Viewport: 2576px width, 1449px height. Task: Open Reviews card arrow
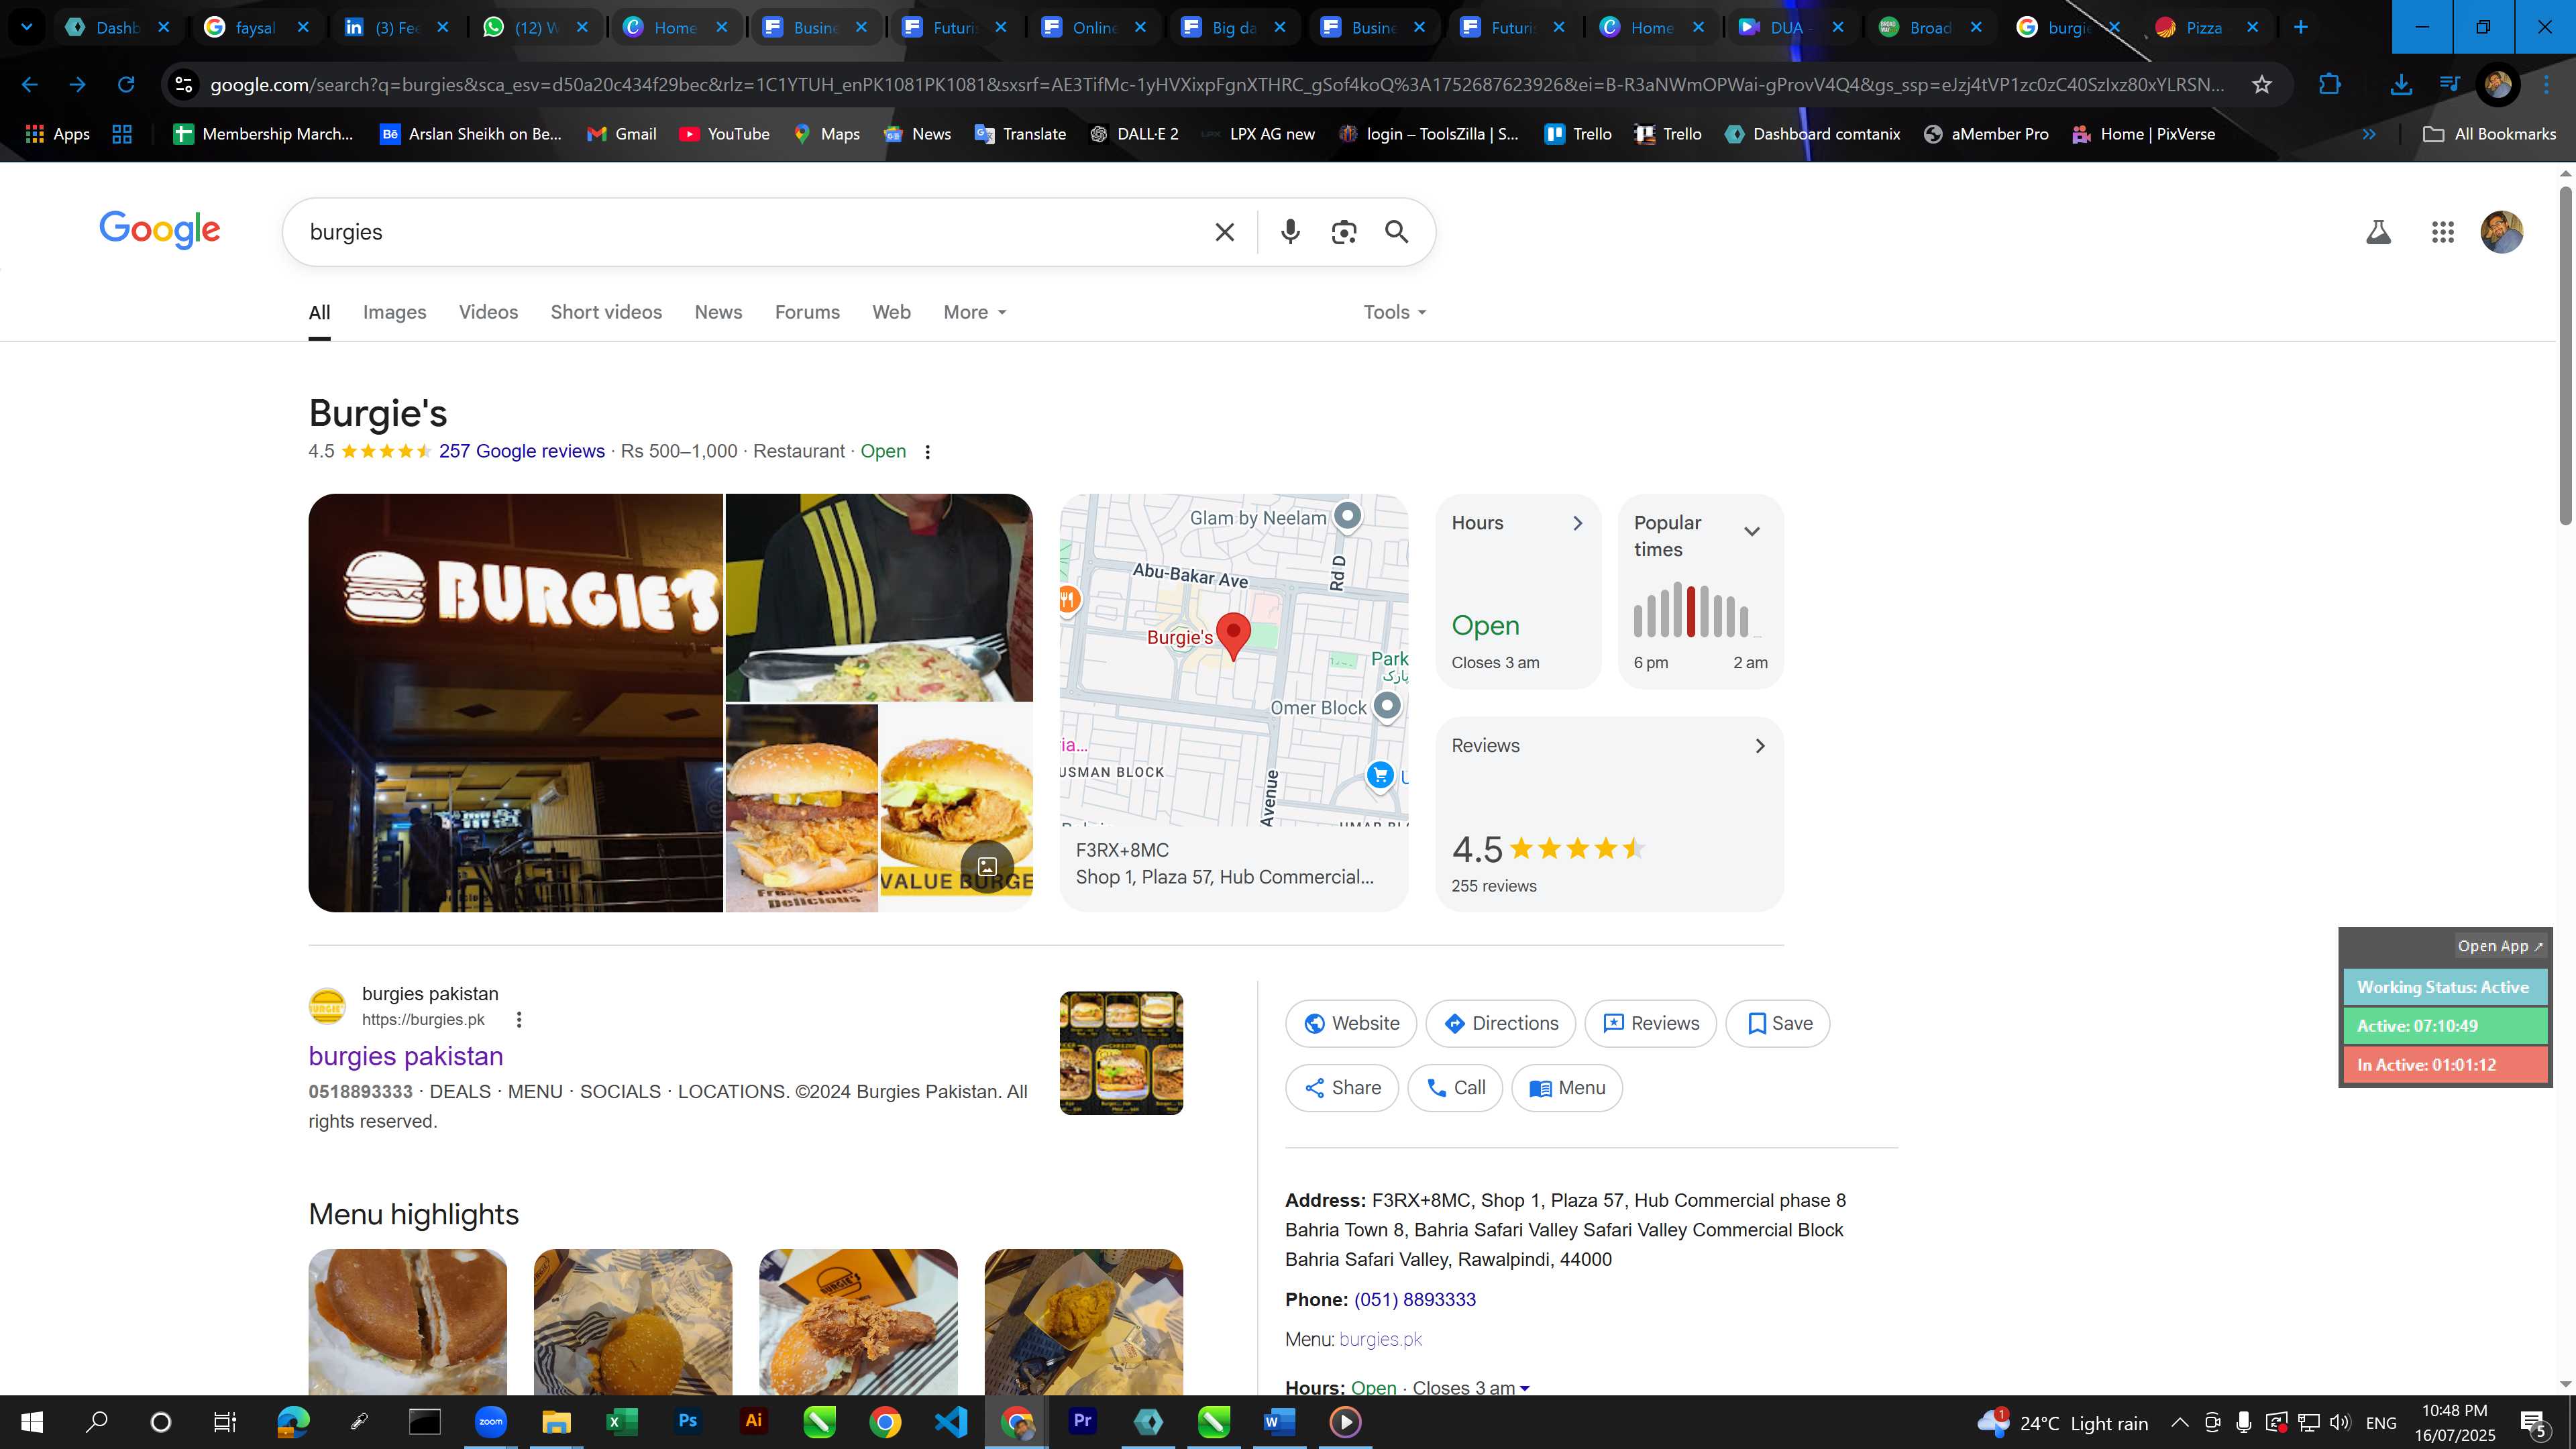1760,746
